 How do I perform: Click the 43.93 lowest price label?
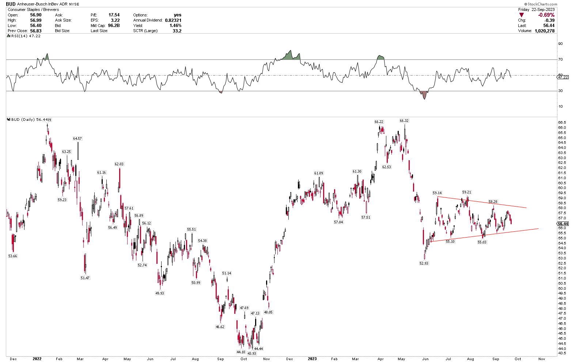[x=252, y=353]
